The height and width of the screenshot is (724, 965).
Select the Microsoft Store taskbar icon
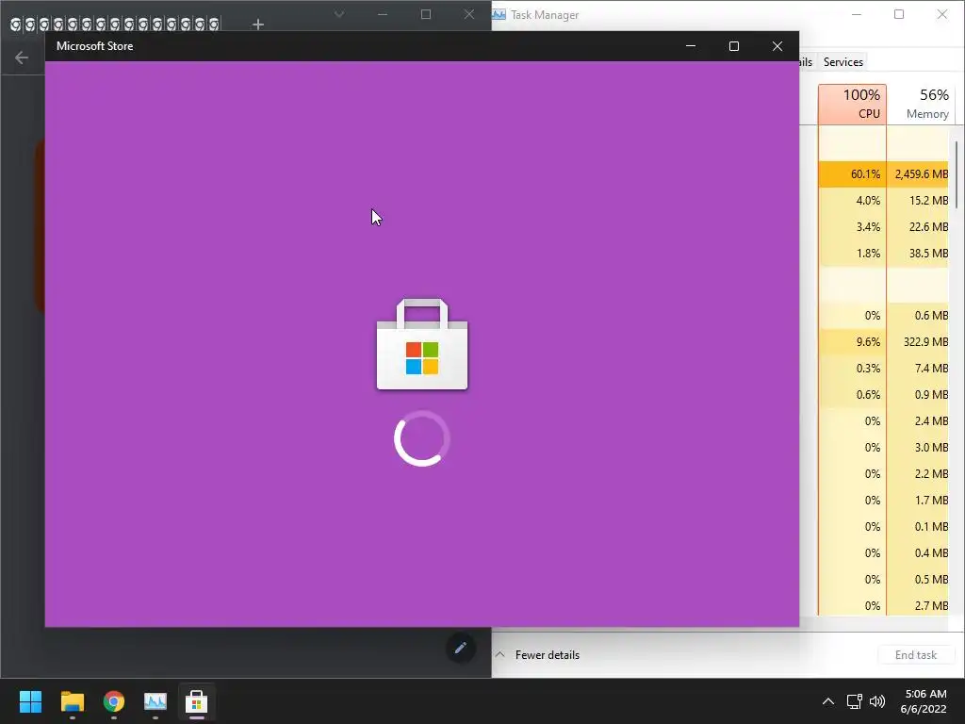196,701
